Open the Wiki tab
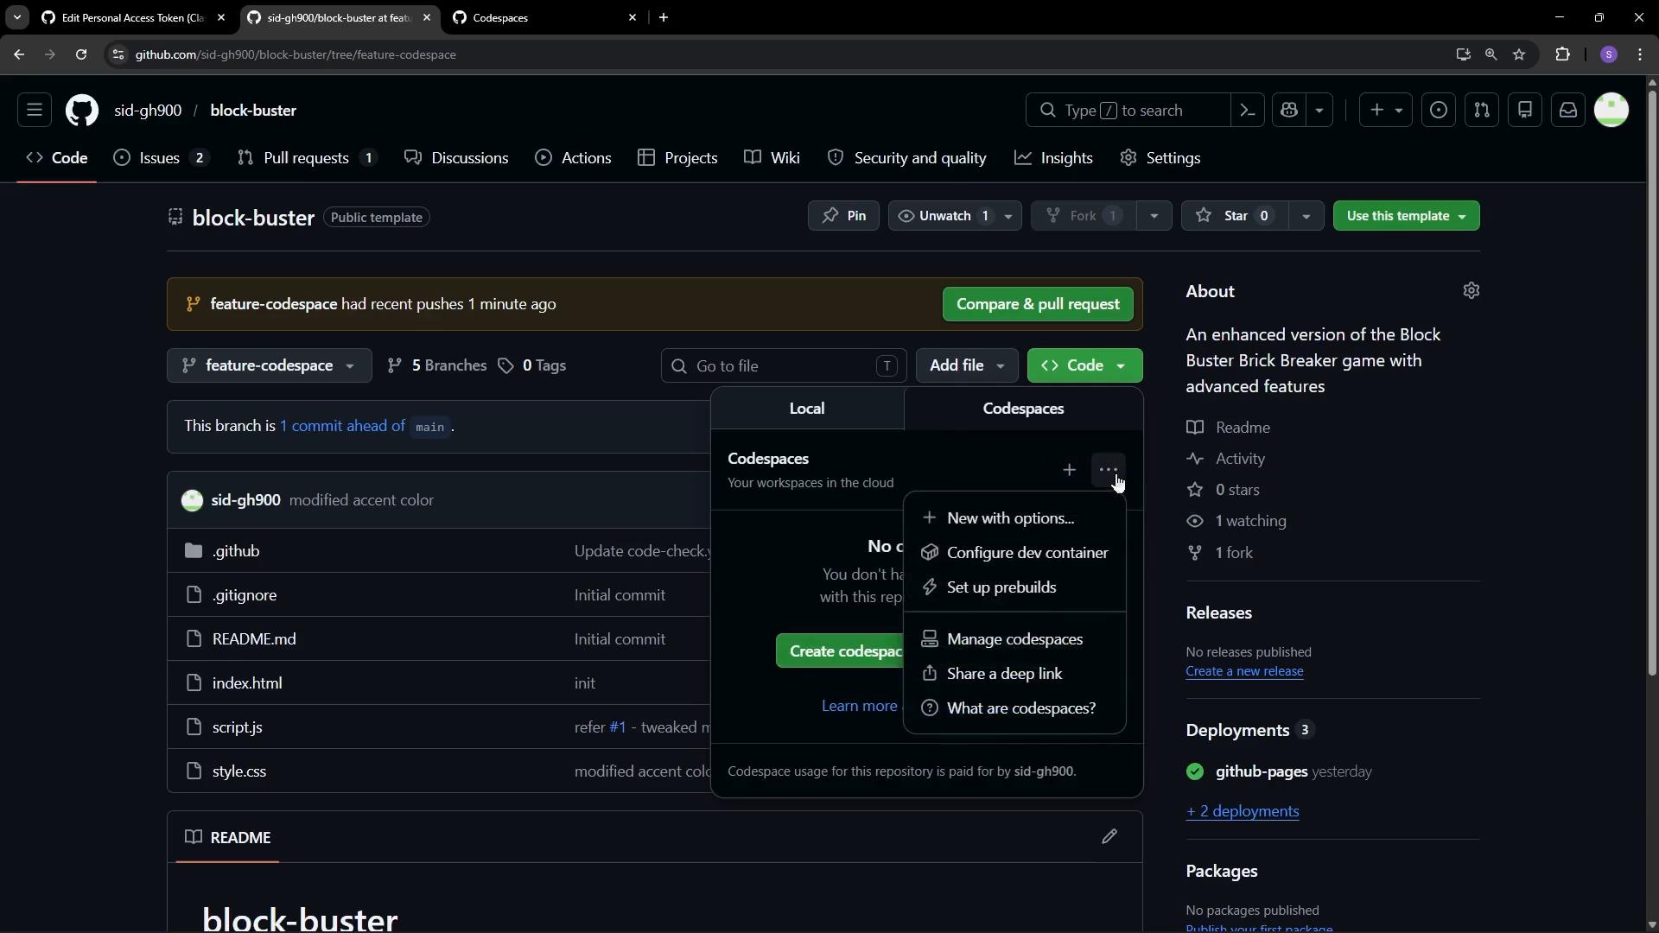This screenshot has width=1659, height=933. tap(772, 158)
